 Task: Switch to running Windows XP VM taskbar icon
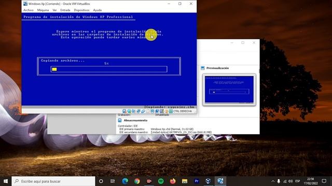pos(220,181)
